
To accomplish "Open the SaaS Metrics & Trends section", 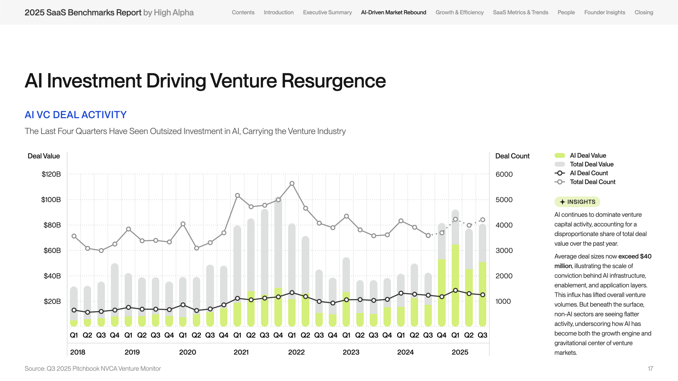I will (x=521, y=12).
